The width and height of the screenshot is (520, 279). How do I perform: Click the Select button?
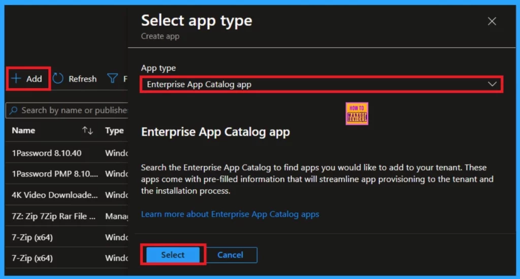pyautogui.click(x=173, y=255)
